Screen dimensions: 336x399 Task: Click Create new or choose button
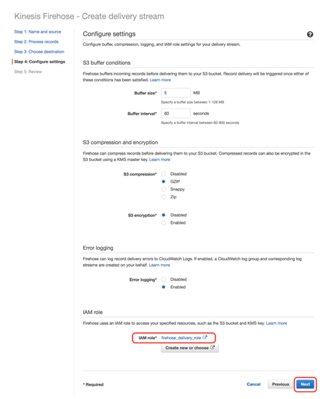(190, 347)
